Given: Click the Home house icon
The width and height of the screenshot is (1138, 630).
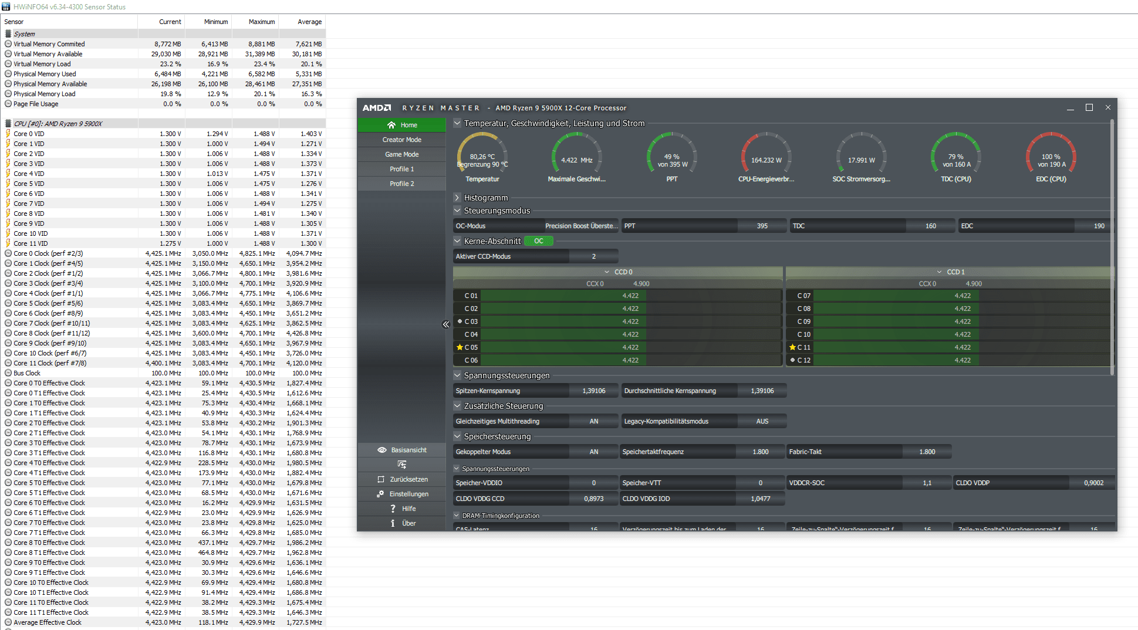Looking at the screenshot, I should [x=391, y=125].
